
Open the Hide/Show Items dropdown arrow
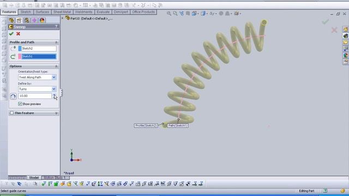click(x=216, y=14)
